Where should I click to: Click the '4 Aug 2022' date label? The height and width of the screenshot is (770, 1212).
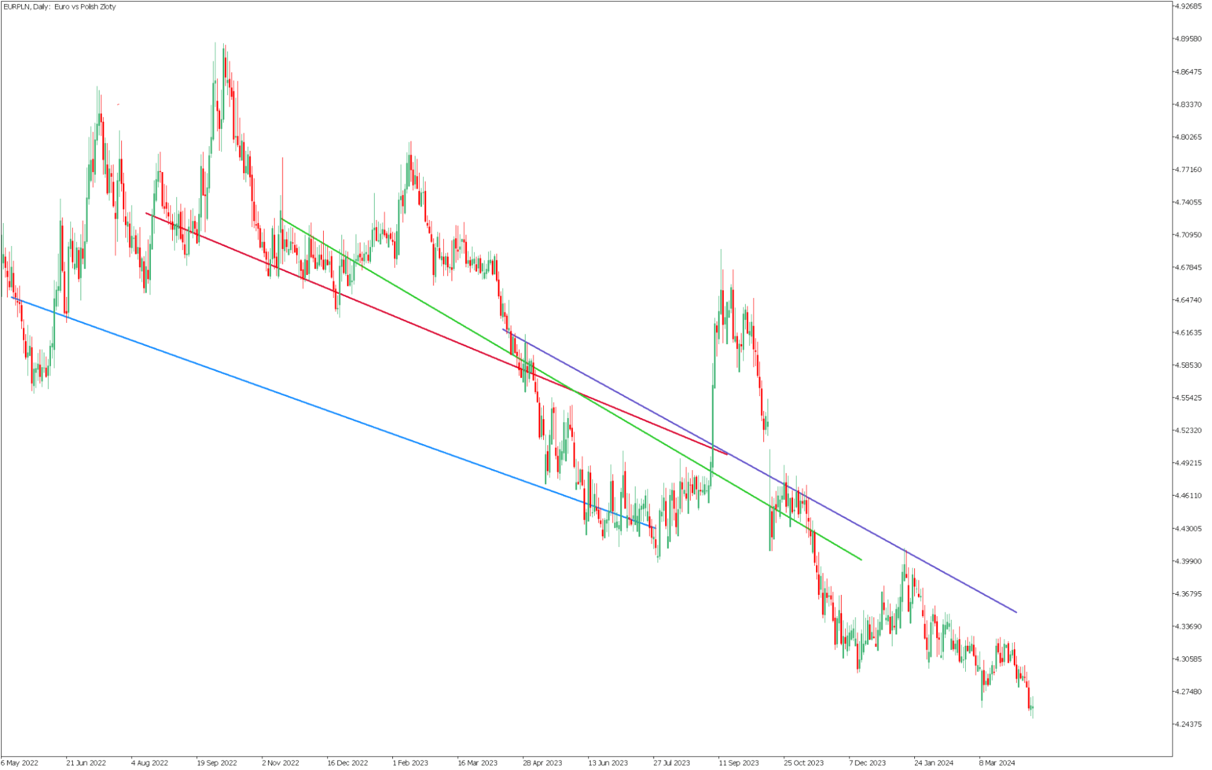[x=150, y=763]
